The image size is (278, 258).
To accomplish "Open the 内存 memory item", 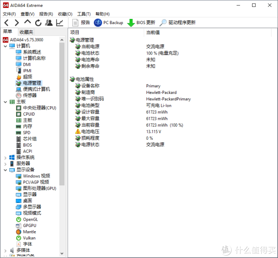I will coord(24,126).
